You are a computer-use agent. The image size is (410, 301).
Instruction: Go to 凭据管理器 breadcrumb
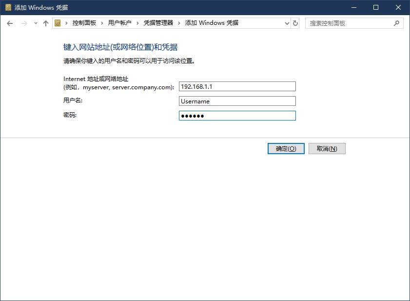(158, 23)
